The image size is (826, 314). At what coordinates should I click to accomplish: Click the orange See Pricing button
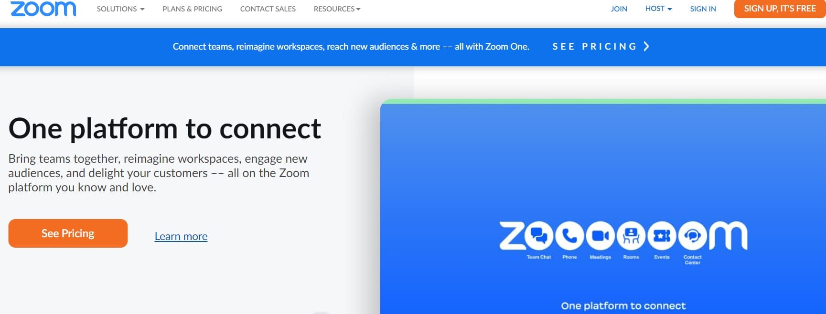pos(68,233)
